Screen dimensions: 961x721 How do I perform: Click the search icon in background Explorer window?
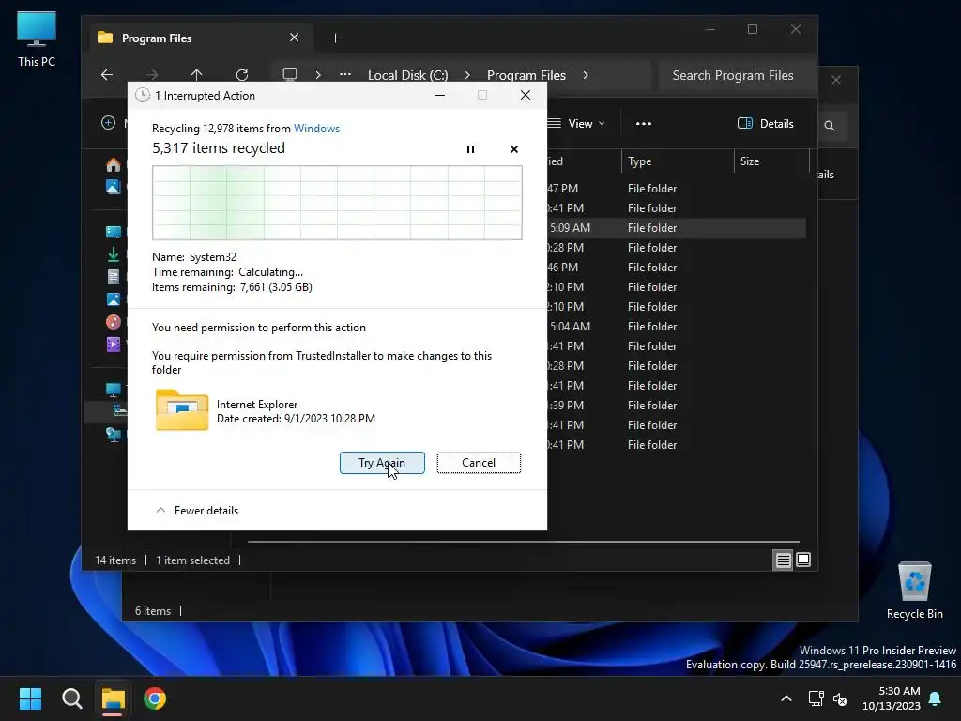point(830,126)
